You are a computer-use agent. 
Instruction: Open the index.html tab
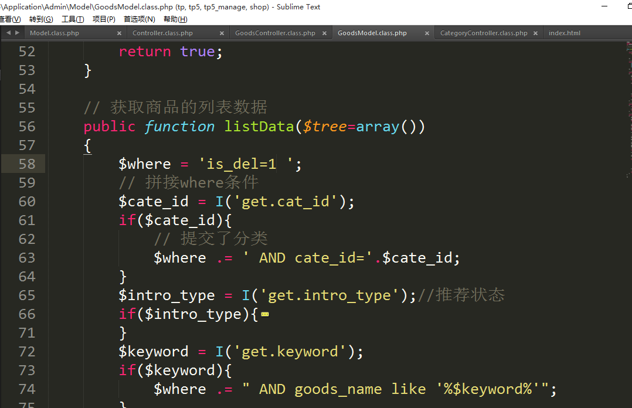point(564,33)
